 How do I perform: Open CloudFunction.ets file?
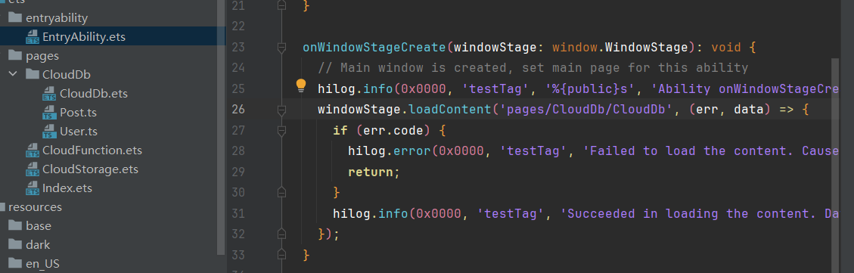pos(92,150)
